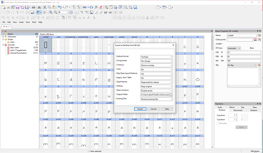This screenshot has height=153, width=263.
Task: Click the background image toolbar icon
Action: pyautogui.click(x=32, y=13)
